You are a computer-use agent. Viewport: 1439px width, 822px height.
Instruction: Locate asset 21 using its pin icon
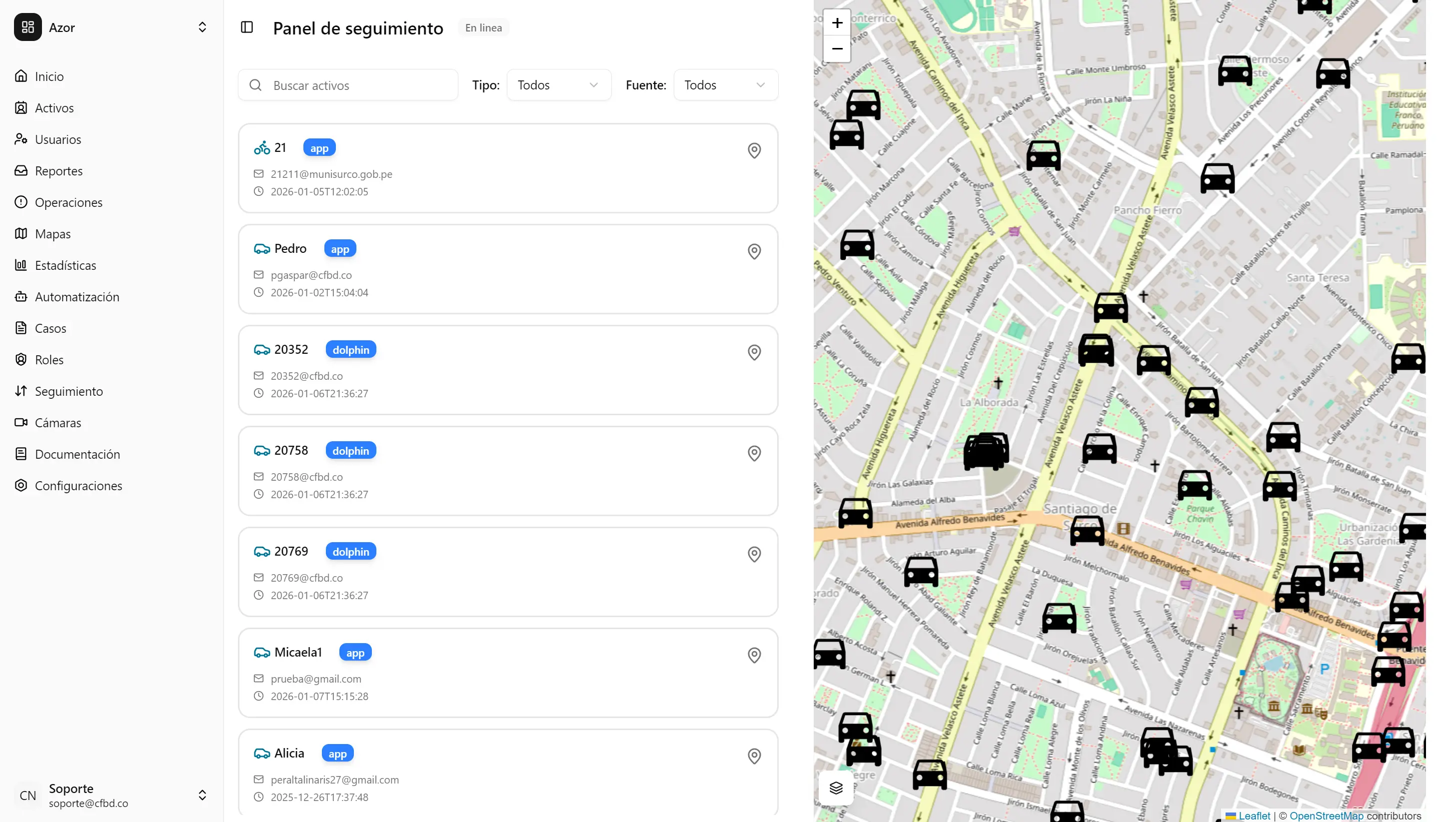tap(754, 150)
